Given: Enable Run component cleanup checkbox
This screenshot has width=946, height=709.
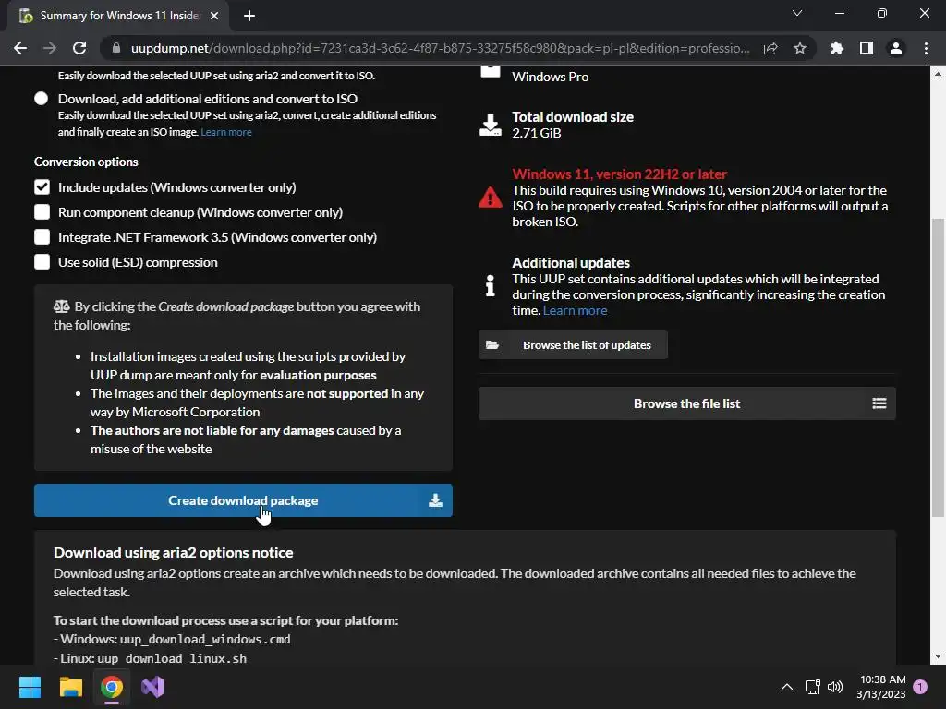Looking at the screenshot, I should [42, 212].
